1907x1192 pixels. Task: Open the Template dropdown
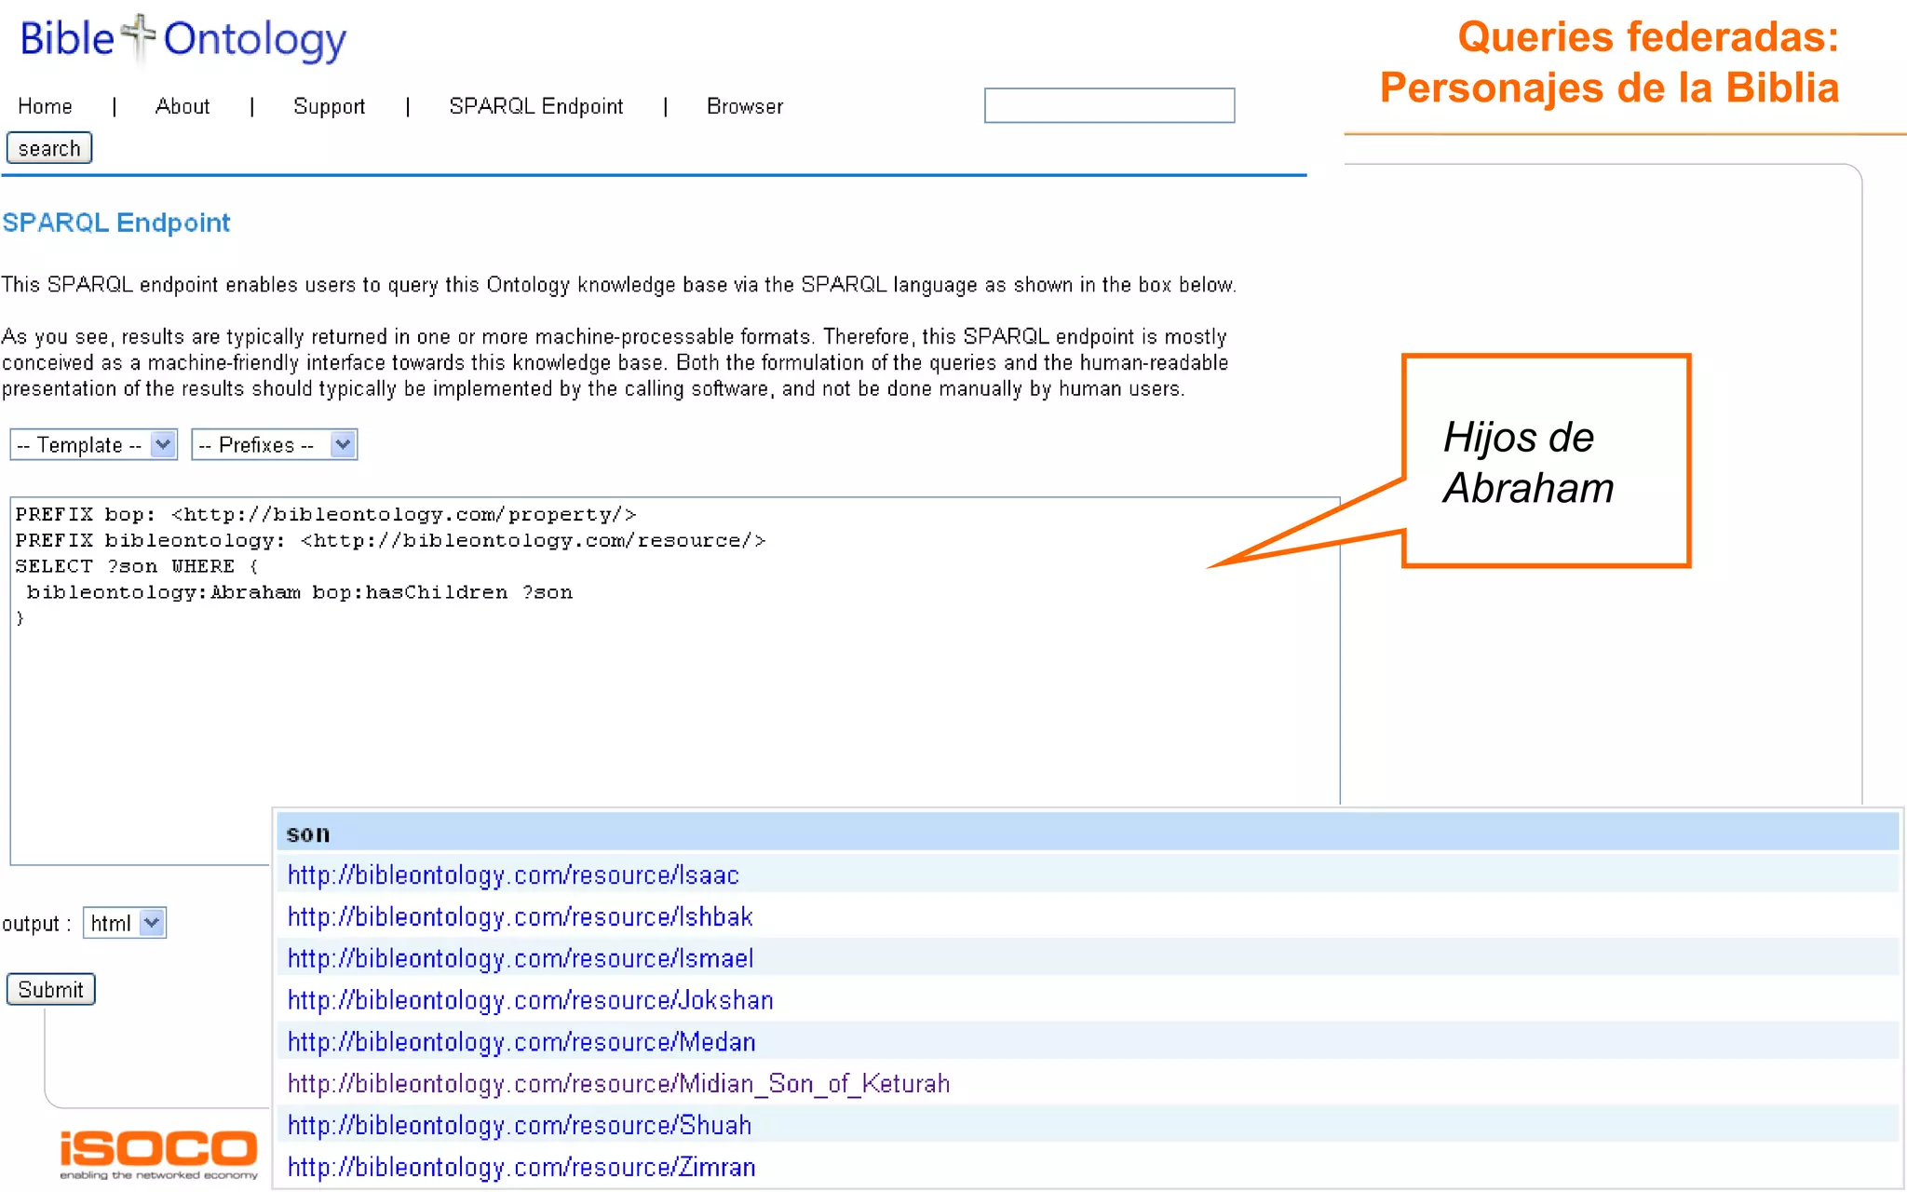(x=93, y=445)
